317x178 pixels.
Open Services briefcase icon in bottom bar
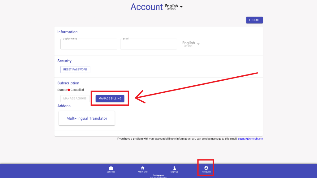(x=111, y=168)
